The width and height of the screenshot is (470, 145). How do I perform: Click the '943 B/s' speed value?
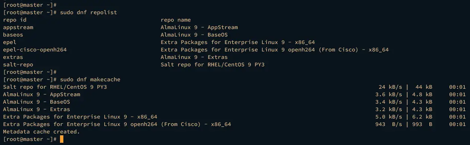(x=389, y=124)
